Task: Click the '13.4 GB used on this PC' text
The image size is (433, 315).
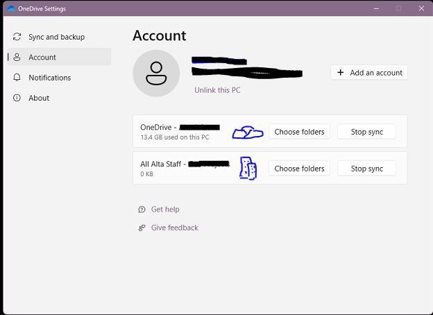Action: point(175,137)
